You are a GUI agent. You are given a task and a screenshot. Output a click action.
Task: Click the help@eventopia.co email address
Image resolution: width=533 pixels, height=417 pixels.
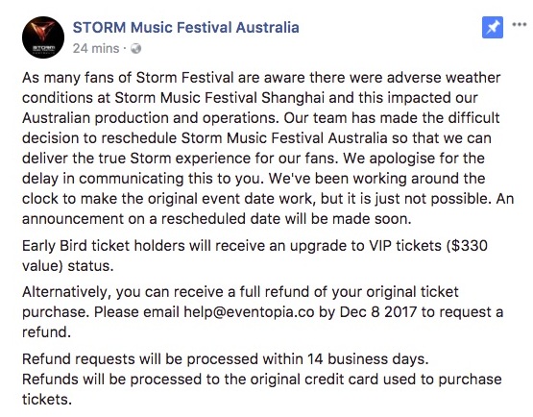click(249, 312)
